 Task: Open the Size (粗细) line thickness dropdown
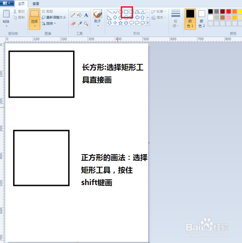[x=176, y=19]
